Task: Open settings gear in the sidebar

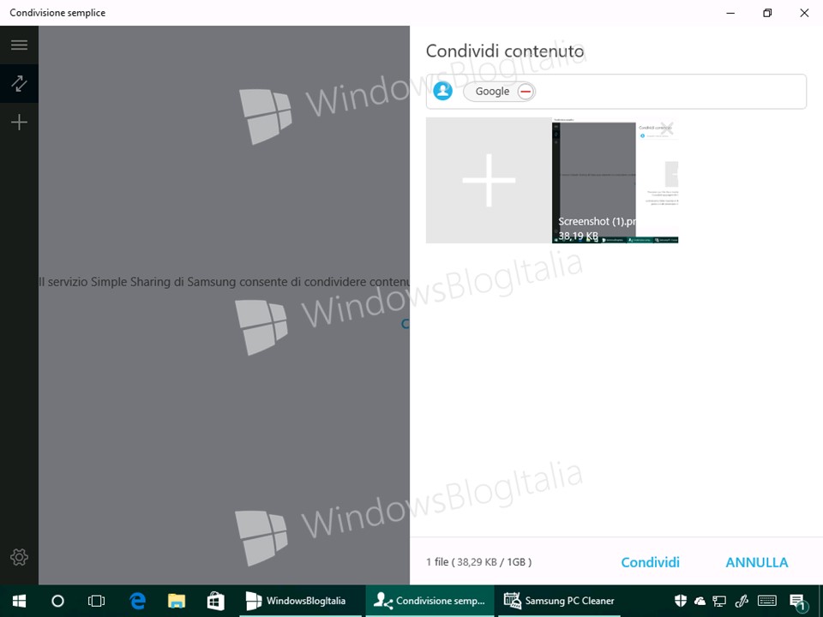Action: point(19,557)
